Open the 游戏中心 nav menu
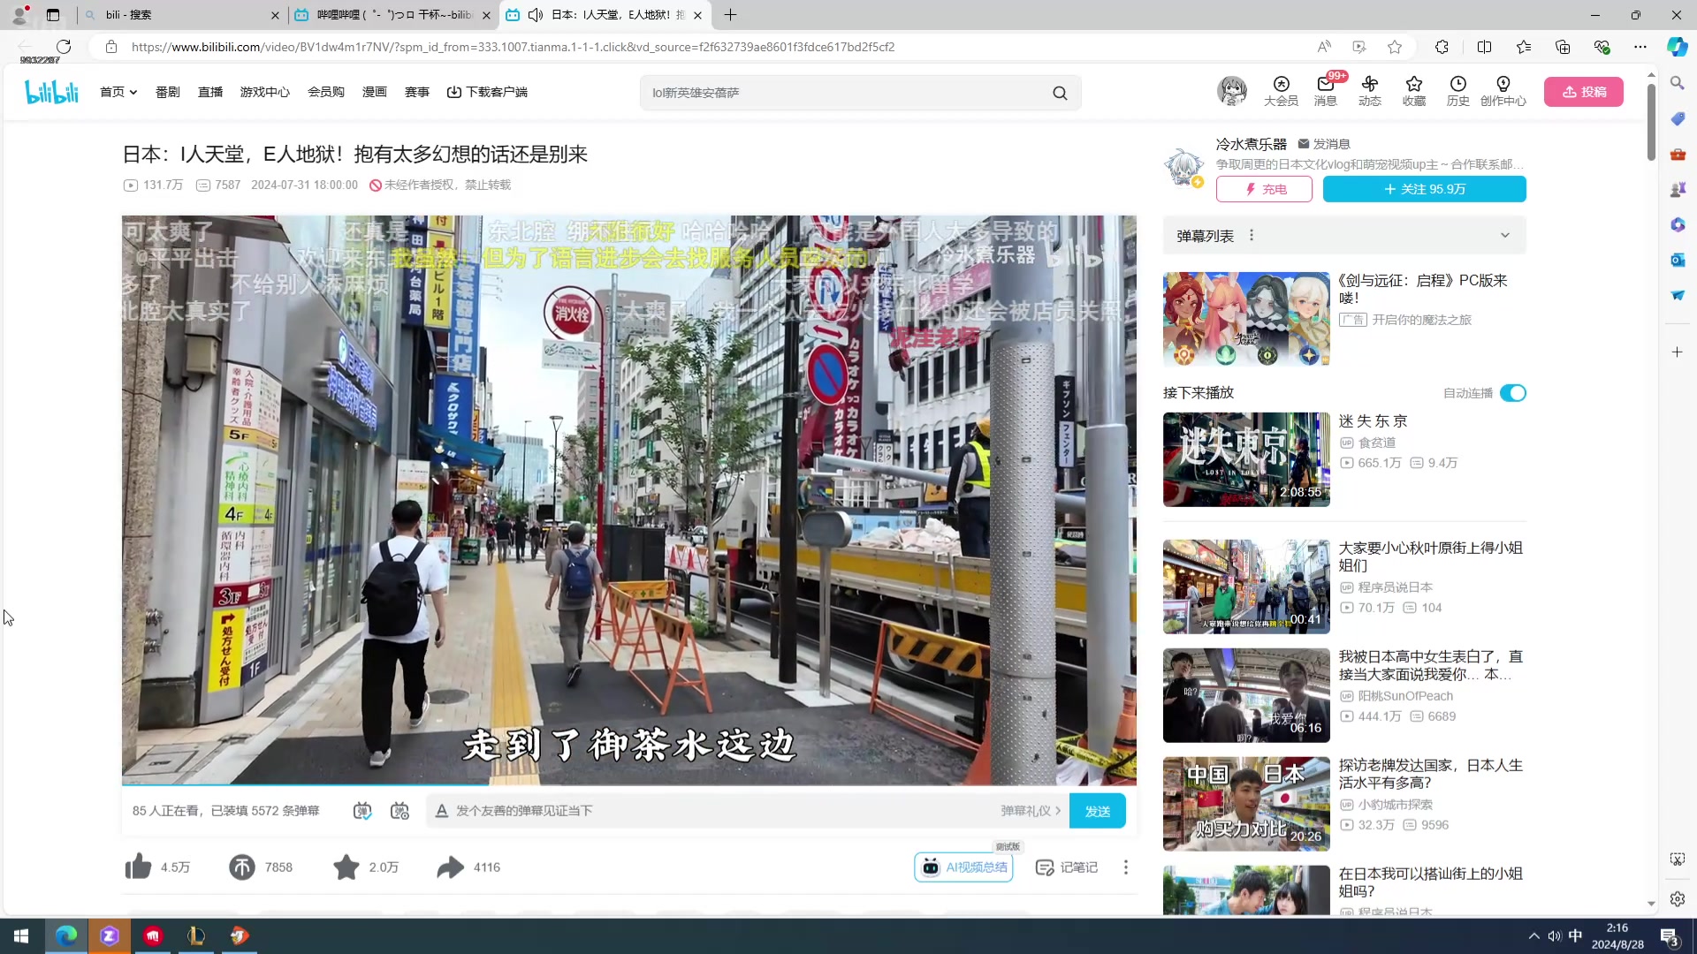Viewport: 1697px width, 954px height. (264, 92)
